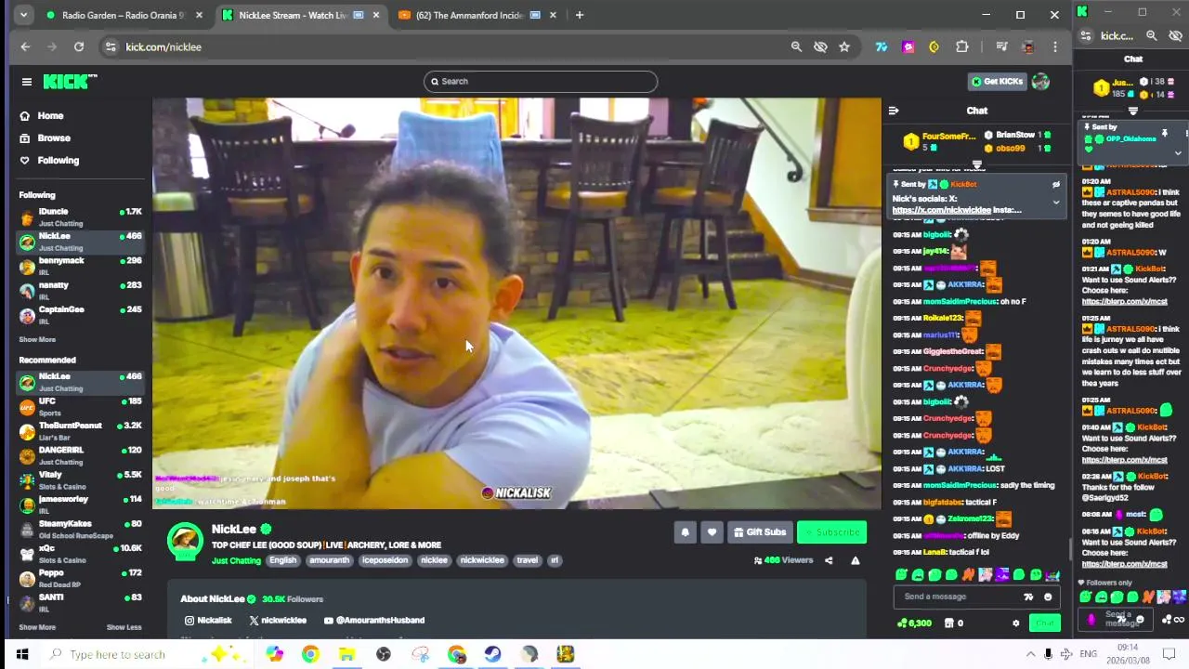Screen dimensions: 1189x669
Task: Open Windows Start menu
Action: [x=22, y=654]
